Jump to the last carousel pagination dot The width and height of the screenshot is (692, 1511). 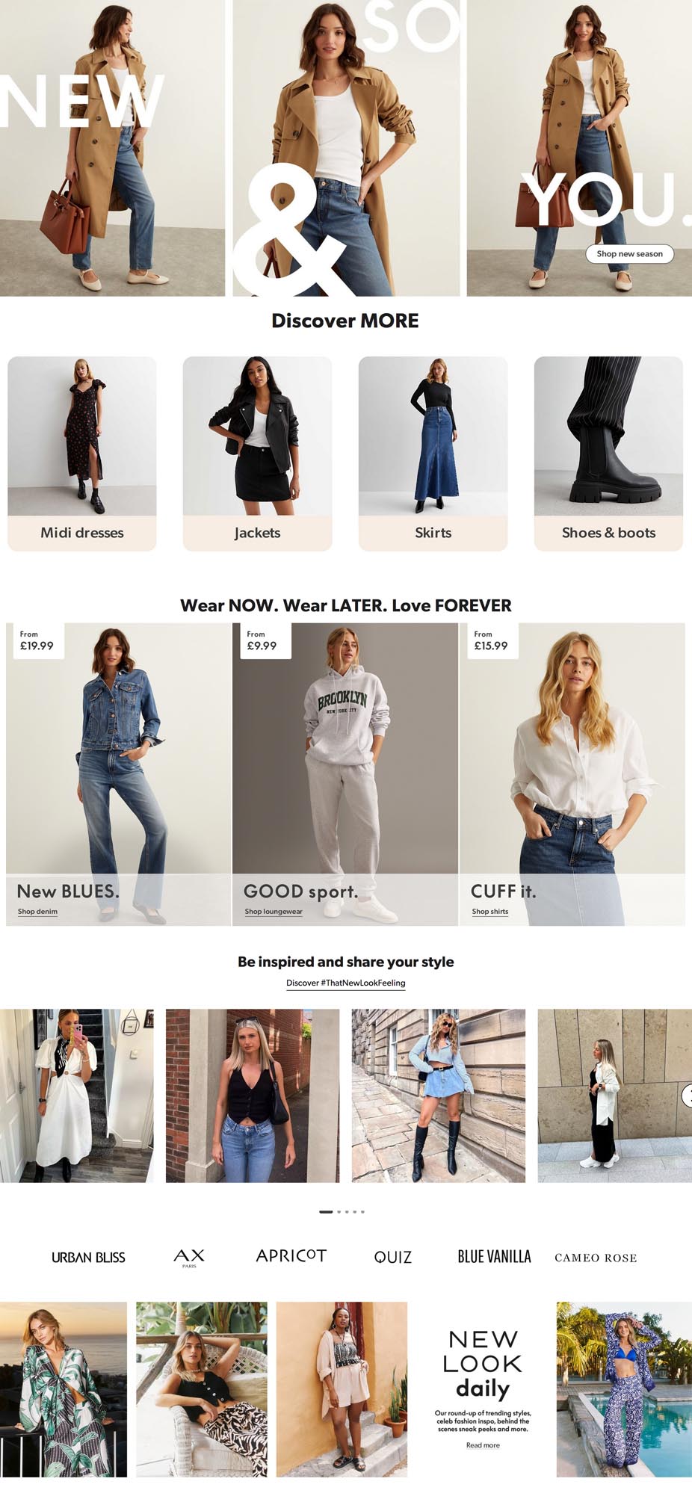click(362, 1211)
